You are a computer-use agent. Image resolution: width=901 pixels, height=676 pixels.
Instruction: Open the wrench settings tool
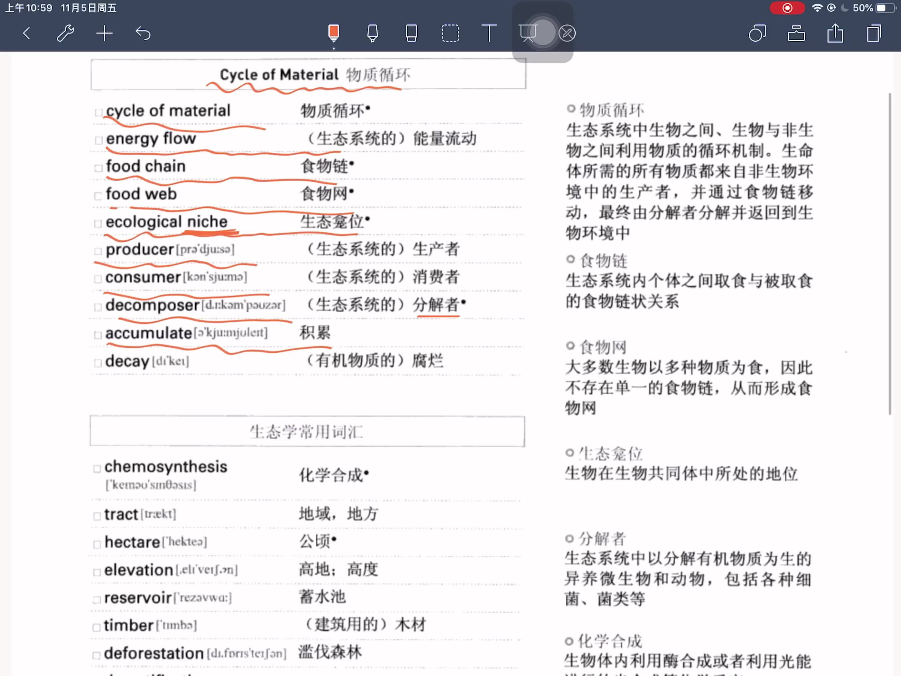click(65, 33)
